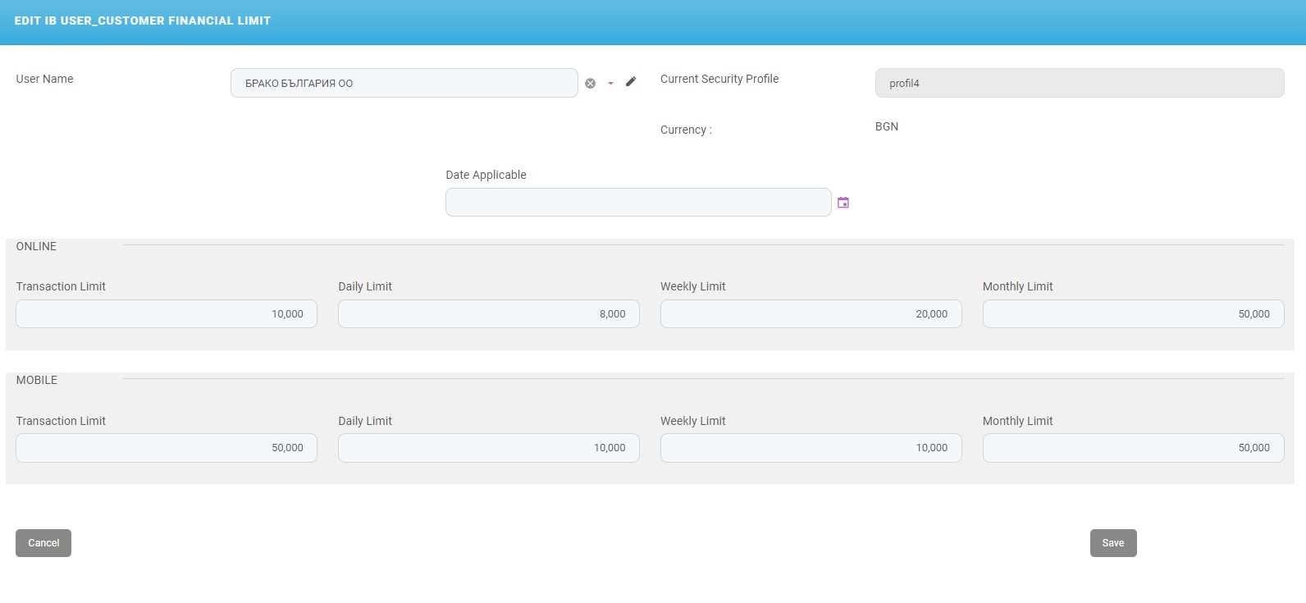Edit the Online Transaction Limit field
This screenshot has width=1306, height=603.
pyautogui.click(x=166, y=314)
